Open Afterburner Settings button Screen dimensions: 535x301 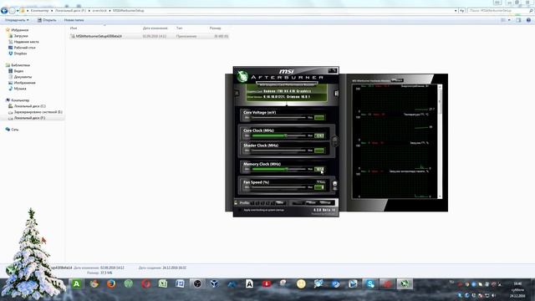tap(325, 203)
